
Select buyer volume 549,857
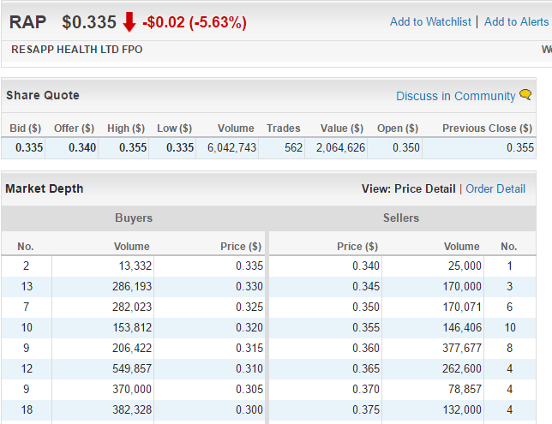[x=132, y=369]
